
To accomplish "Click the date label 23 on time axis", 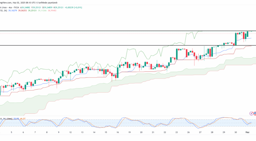I will [x=176, y=133].
